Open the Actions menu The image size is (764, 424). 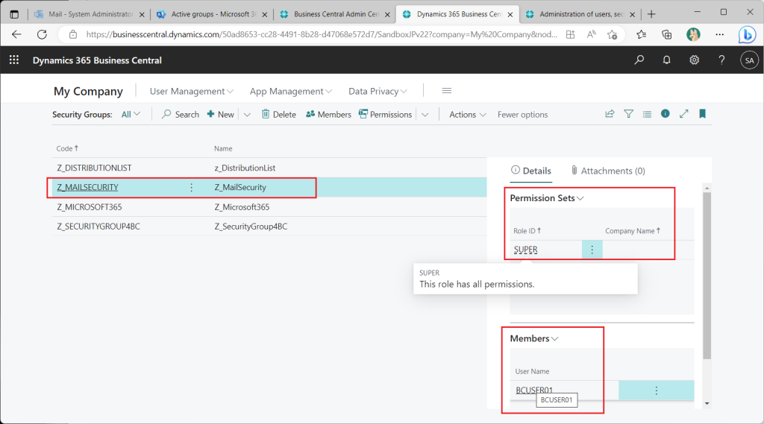[467, 115]
